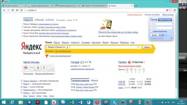Expand arrow next to 'Продажа авиабилетов'
187x105 pixels.
54,74
